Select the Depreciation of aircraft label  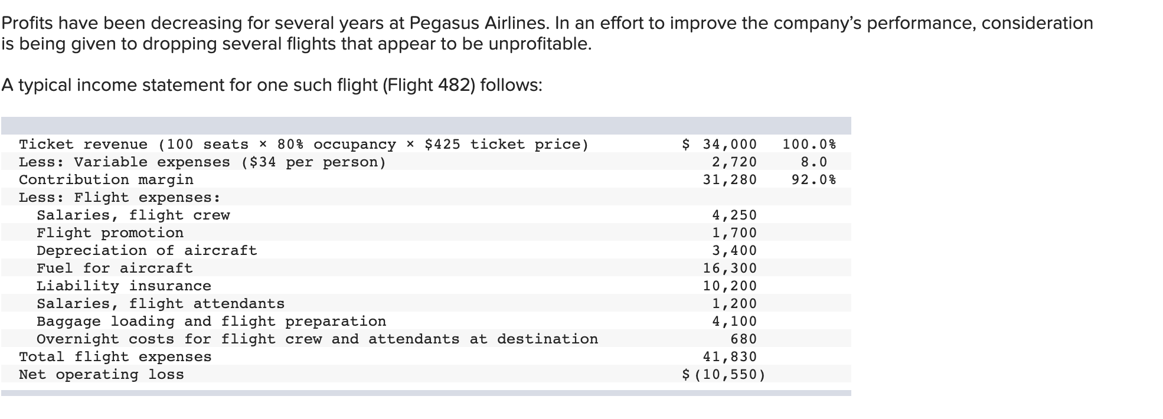(x=147, y=251)
